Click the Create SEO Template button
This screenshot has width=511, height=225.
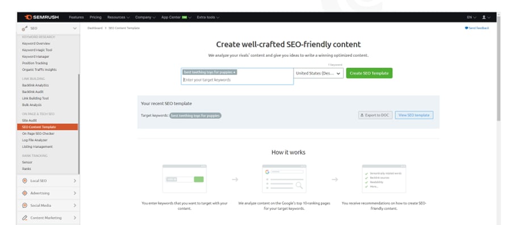click(x=369, y=73)
